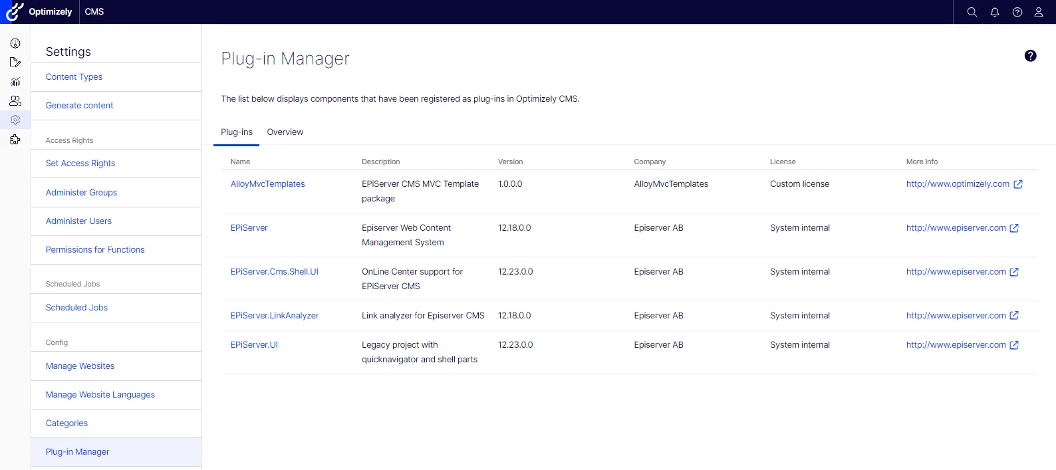Viewport: 1056px width, 470px height.
Task: Click external link icon for EPiServer.UI row
Action: (1014, 345)
